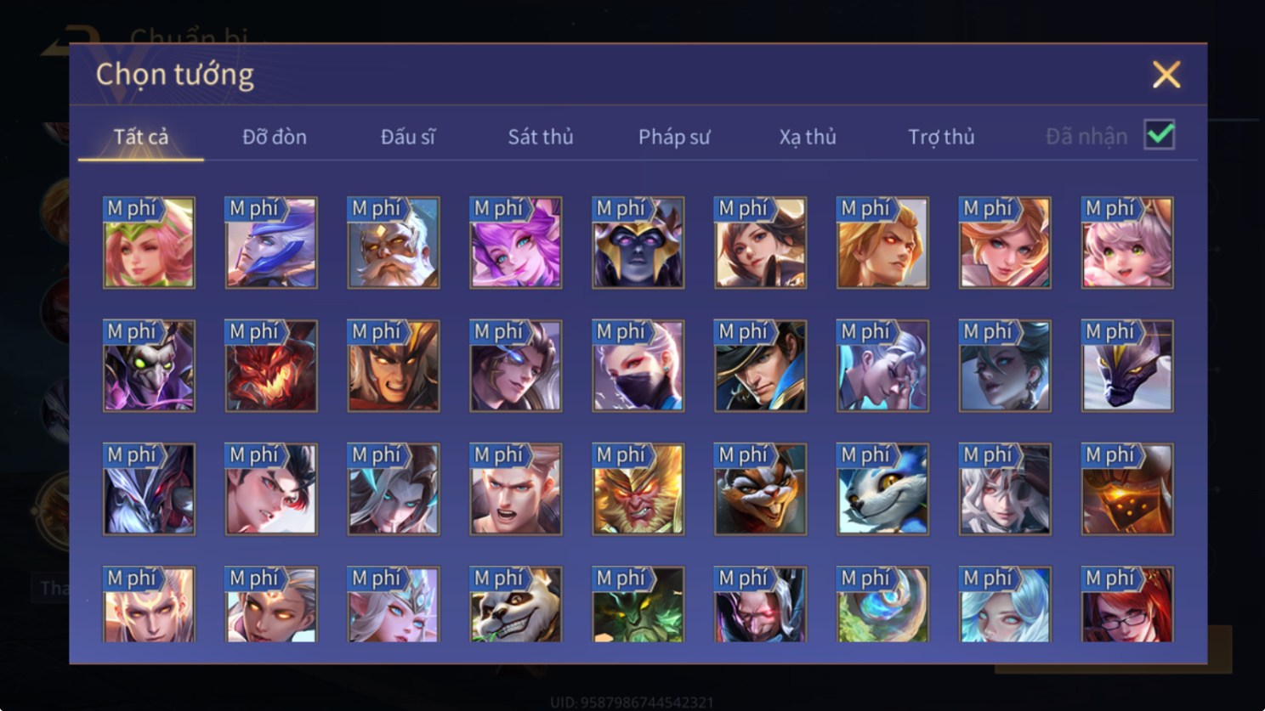Pick the red-haired hero with glasses
The height and width of the screenshot is (711, 1265).
click(1127, 604)
